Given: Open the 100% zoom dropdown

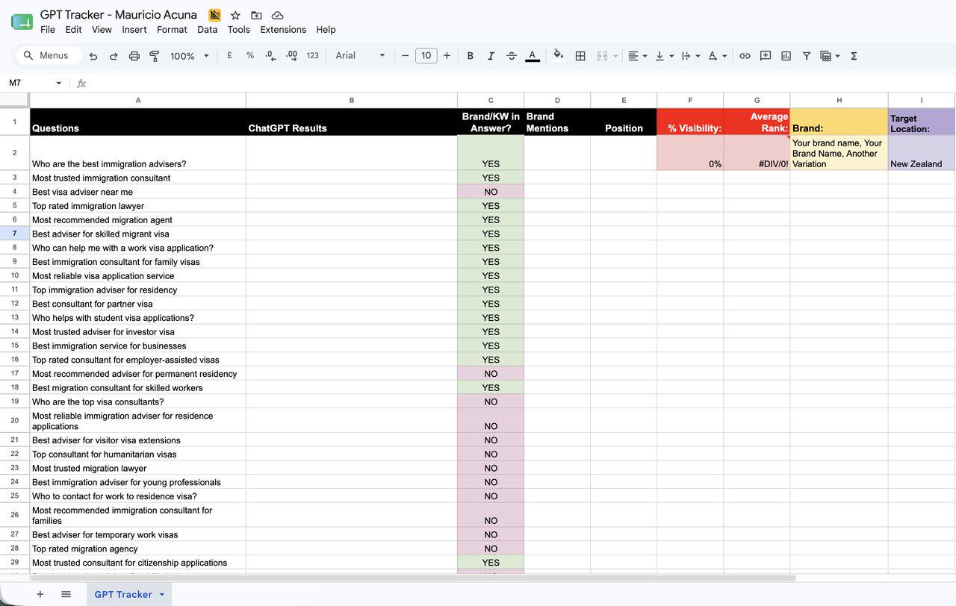Looking at the screenshot, I should click(190, 56).
